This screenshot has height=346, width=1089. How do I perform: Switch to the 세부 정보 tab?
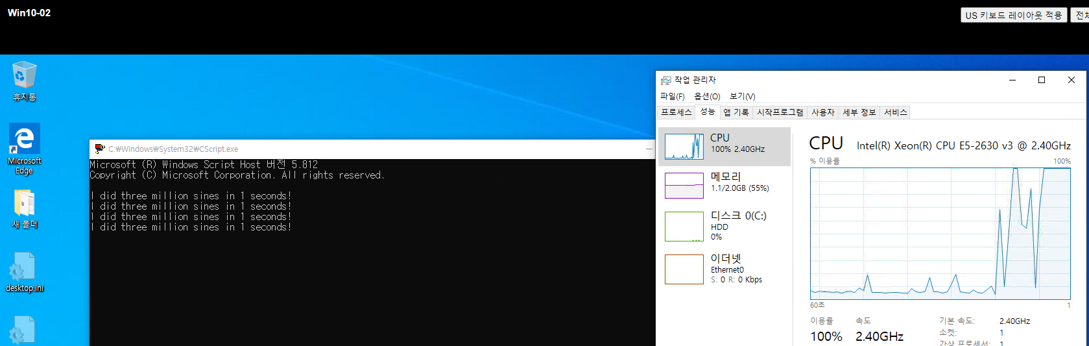(859, 112)
